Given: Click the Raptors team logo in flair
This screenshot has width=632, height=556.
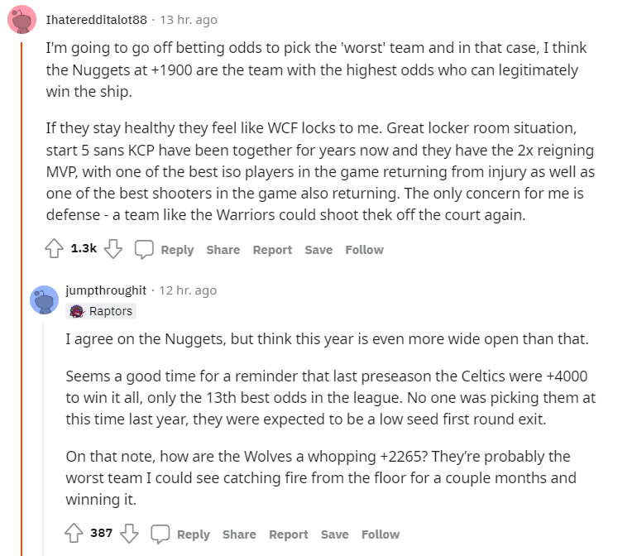Looking at the screenshot, I should (77, 311).
